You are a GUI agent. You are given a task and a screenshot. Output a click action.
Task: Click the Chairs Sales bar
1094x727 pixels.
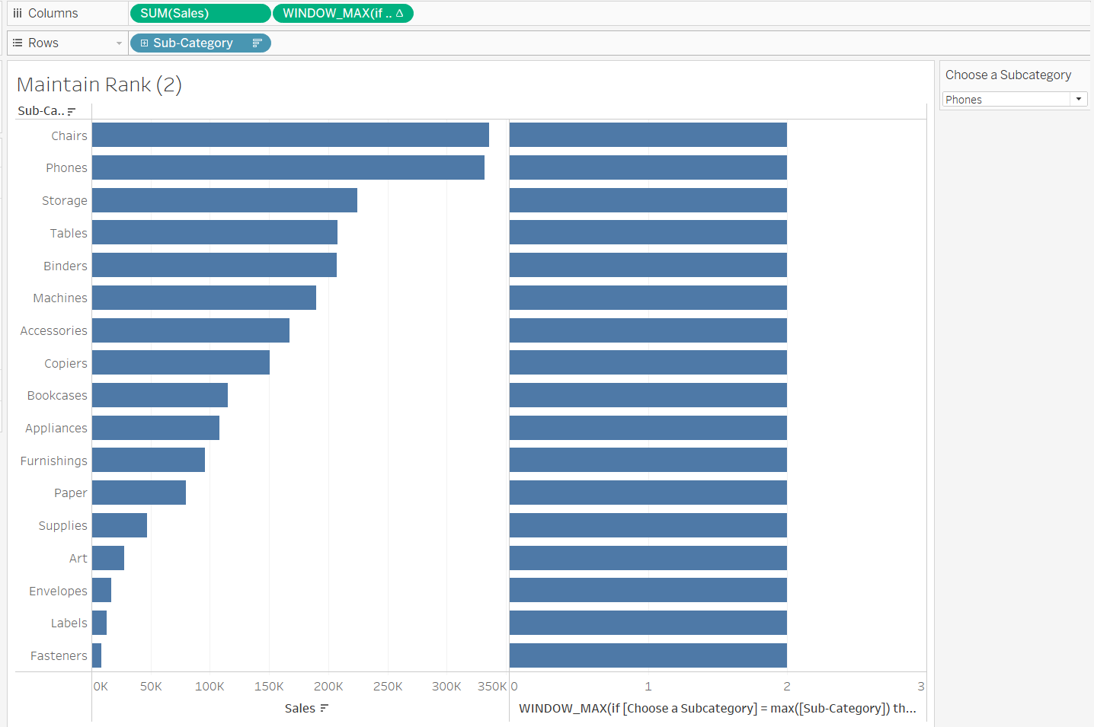[x=290, y=135]
